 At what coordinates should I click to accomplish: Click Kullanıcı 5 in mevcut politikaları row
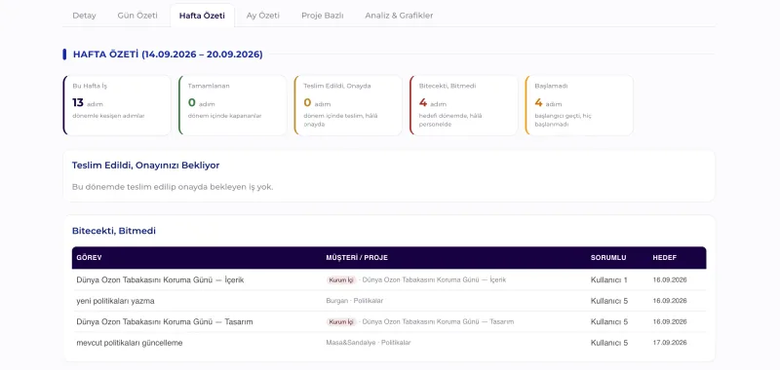[x=609, y=343]
